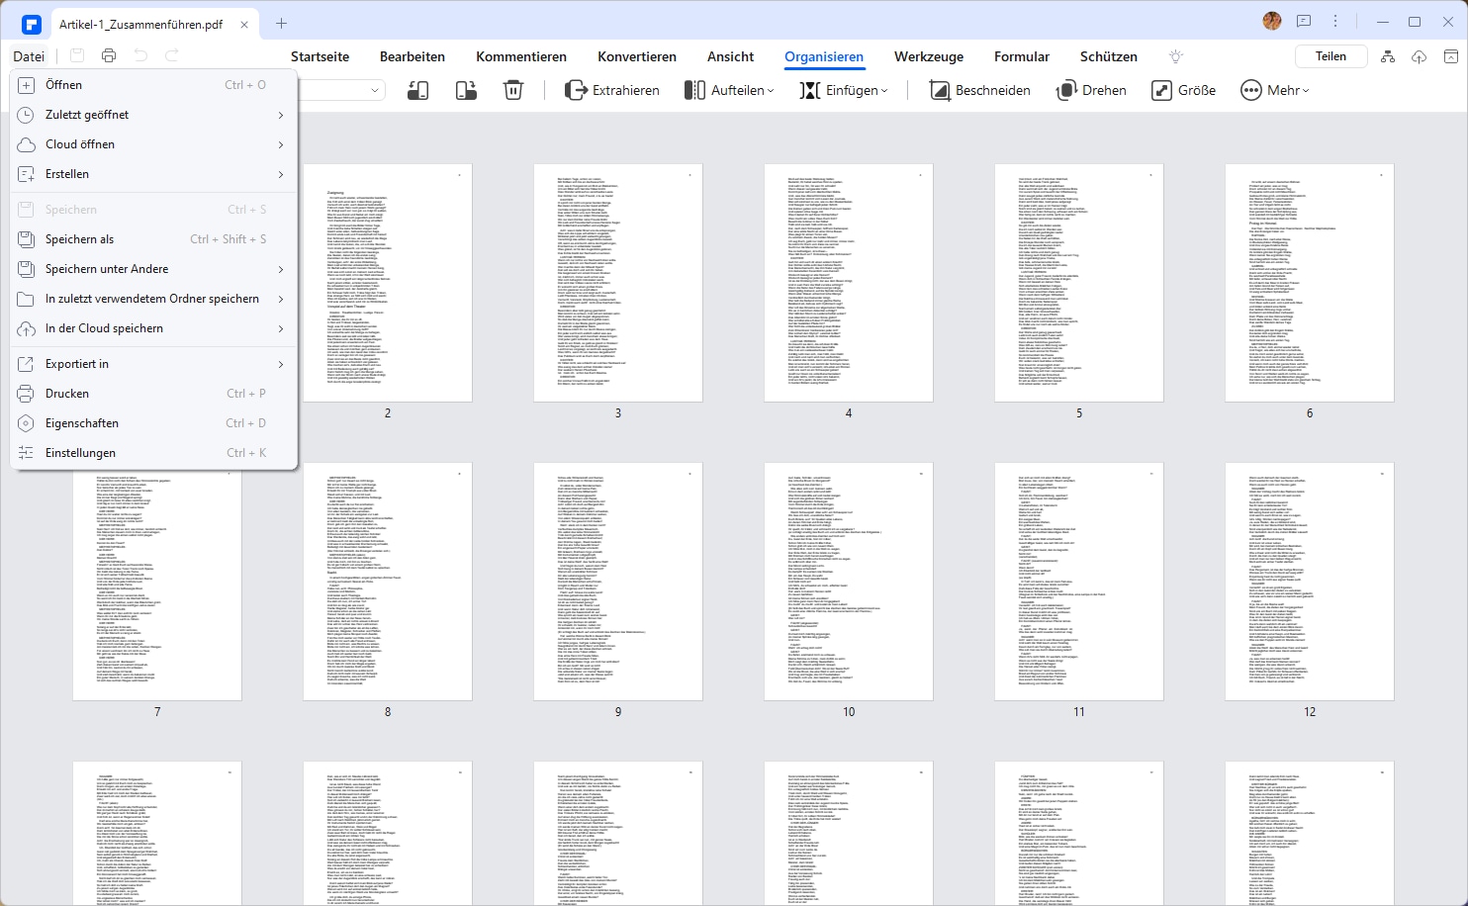
Task: Click the device sync icon beside Teilen
Action: point(1387,57)
